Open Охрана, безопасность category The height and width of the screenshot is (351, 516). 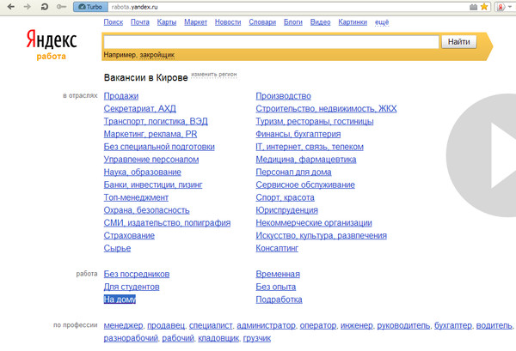click(x=147, y=210)
